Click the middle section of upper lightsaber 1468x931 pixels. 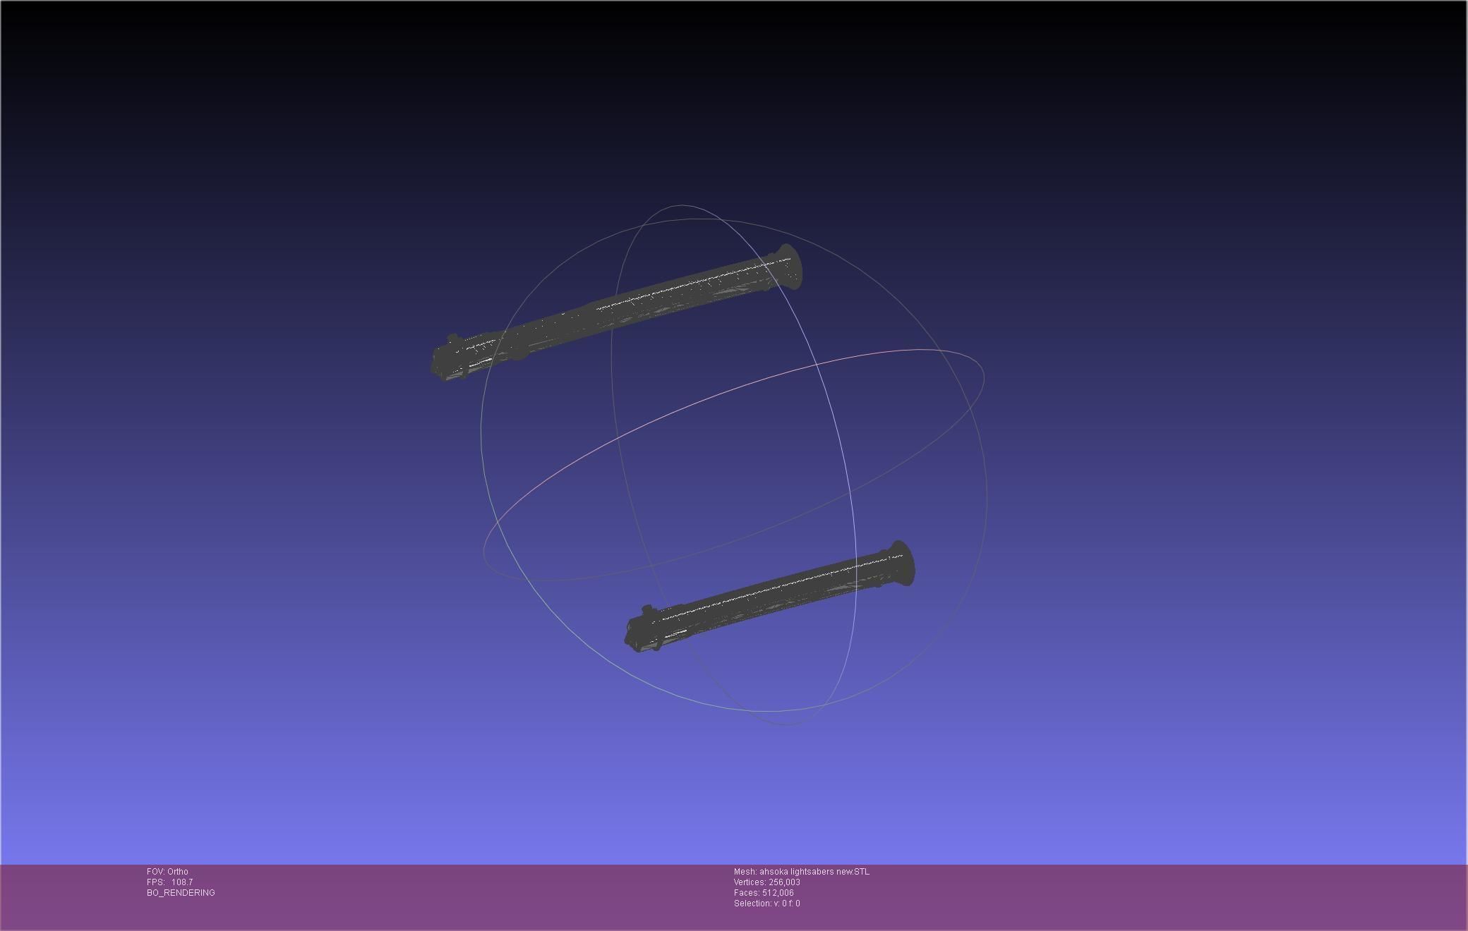click(x=621, y=310)
